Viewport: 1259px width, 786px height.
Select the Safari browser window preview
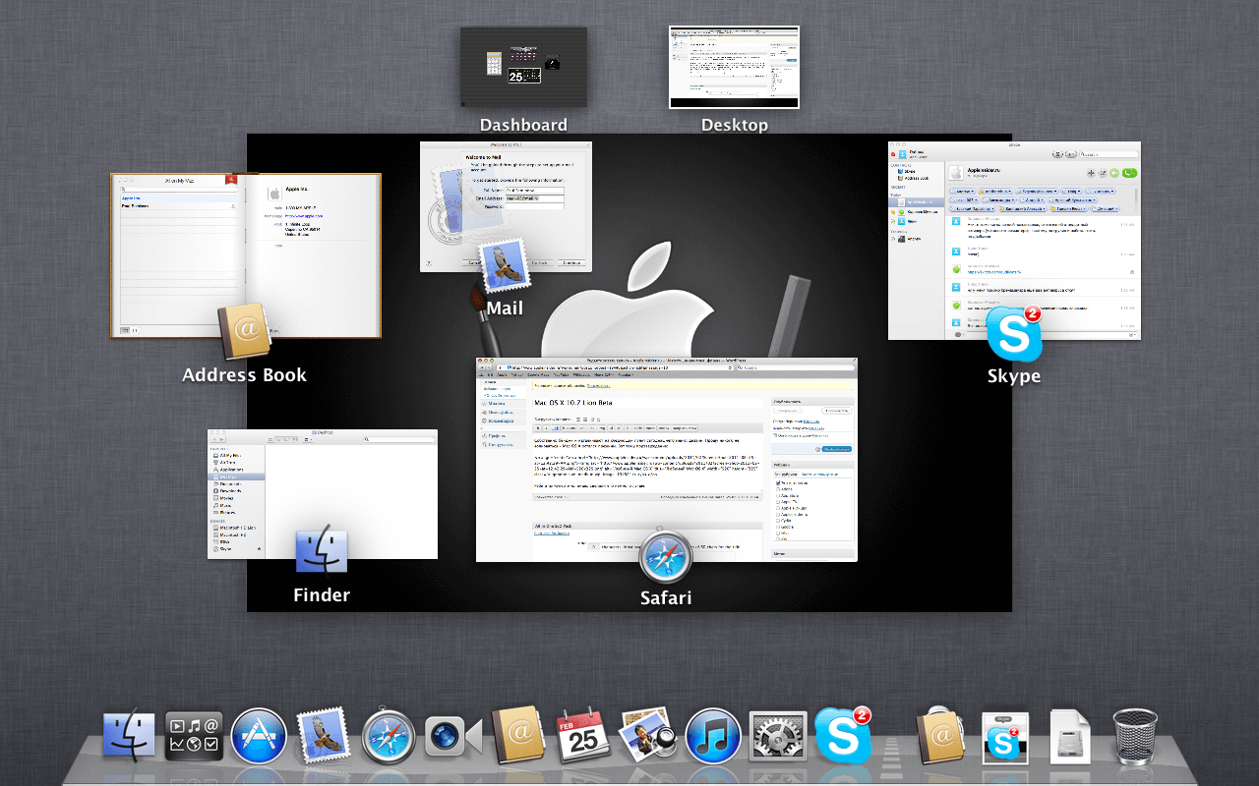pyautogui.click(x=667, y=460)
